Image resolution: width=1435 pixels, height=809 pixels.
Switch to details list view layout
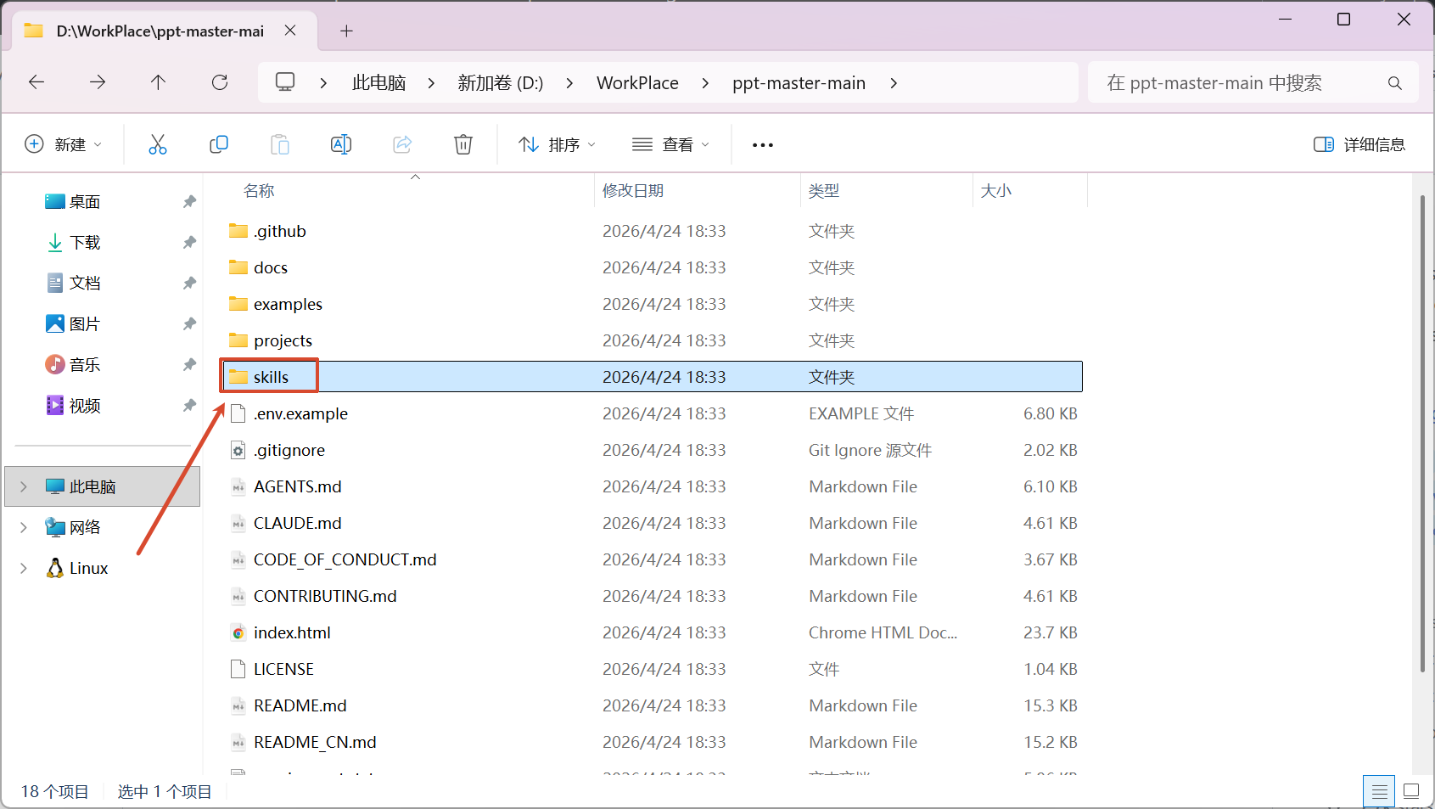[x=1379, y=791]
